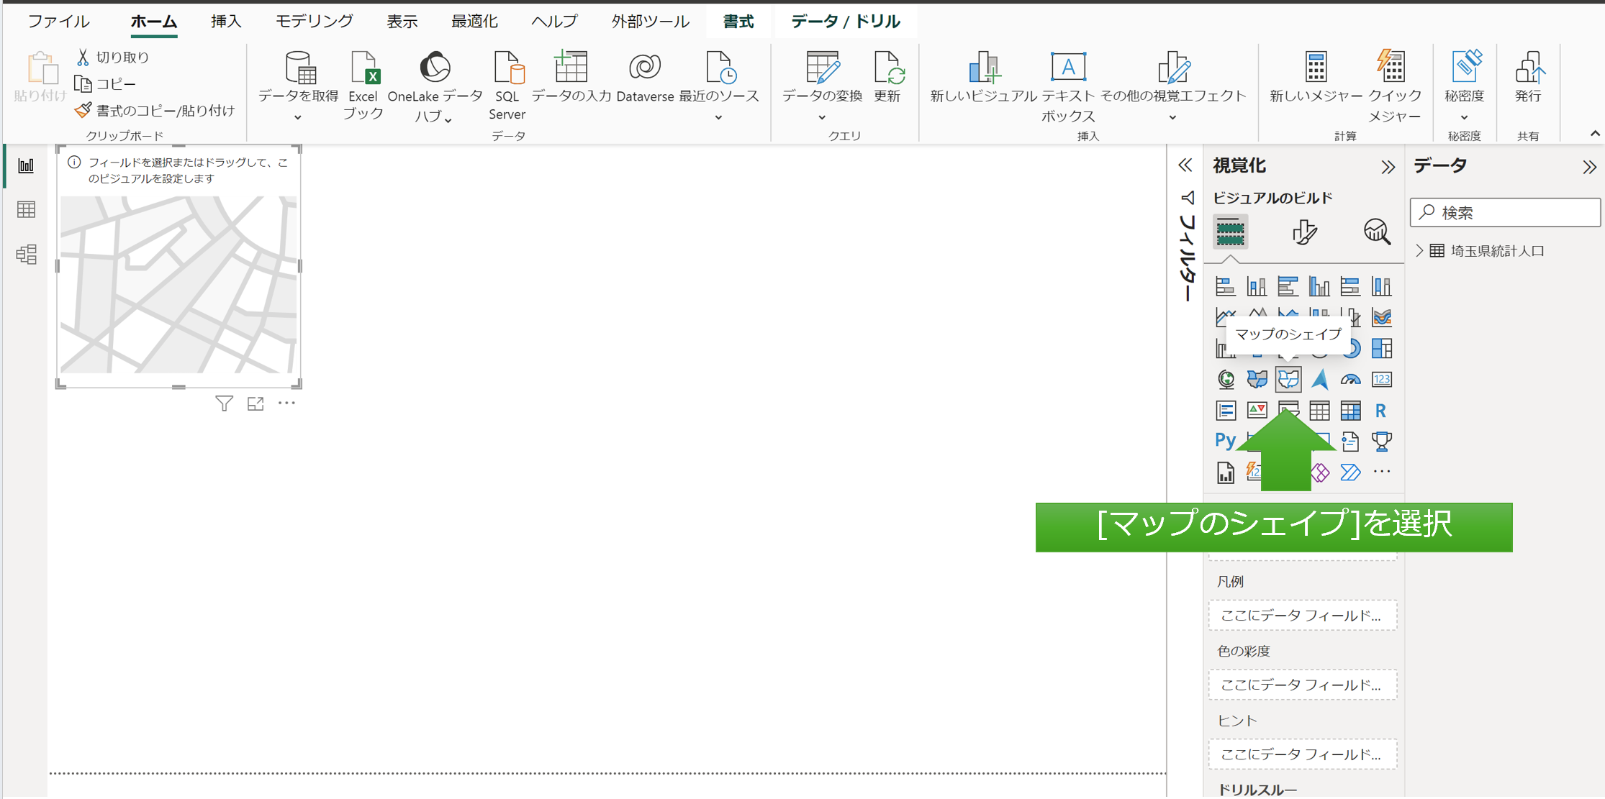Screen dimensions: 1605x799
Task: Choose the Azure Map visual icon
Action: click(1319, 379)
